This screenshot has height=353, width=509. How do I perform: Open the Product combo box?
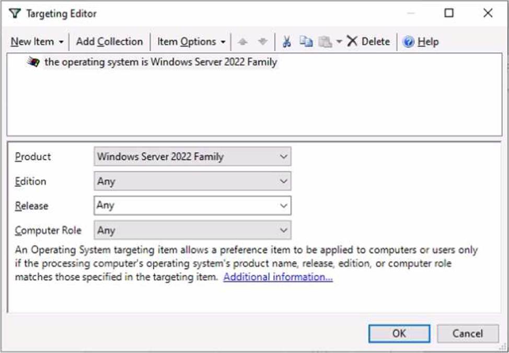tap(192, 157)
